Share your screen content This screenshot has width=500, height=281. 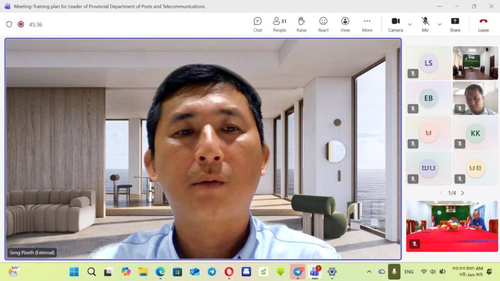(455, 24)
